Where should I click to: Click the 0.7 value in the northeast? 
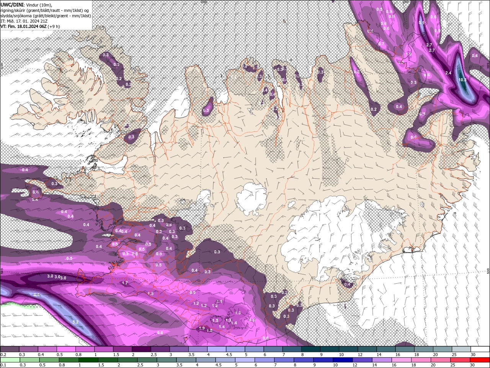(381, 44)
